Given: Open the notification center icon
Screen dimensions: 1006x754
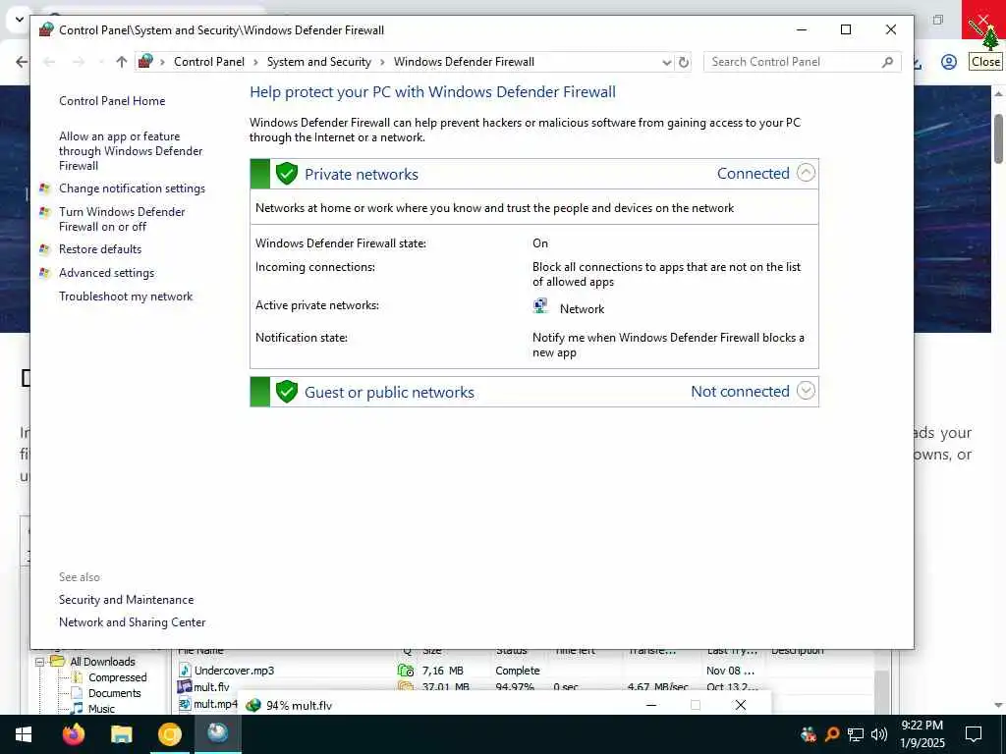Looking at the screenshot, I should coord(974,734).
